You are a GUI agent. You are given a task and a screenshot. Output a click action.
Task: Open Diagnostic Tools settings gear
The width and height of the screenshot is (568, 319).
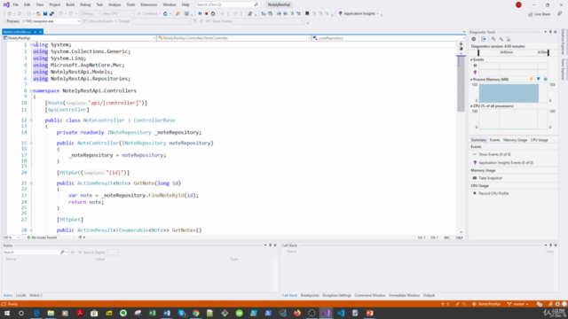[x=473, y=39]
